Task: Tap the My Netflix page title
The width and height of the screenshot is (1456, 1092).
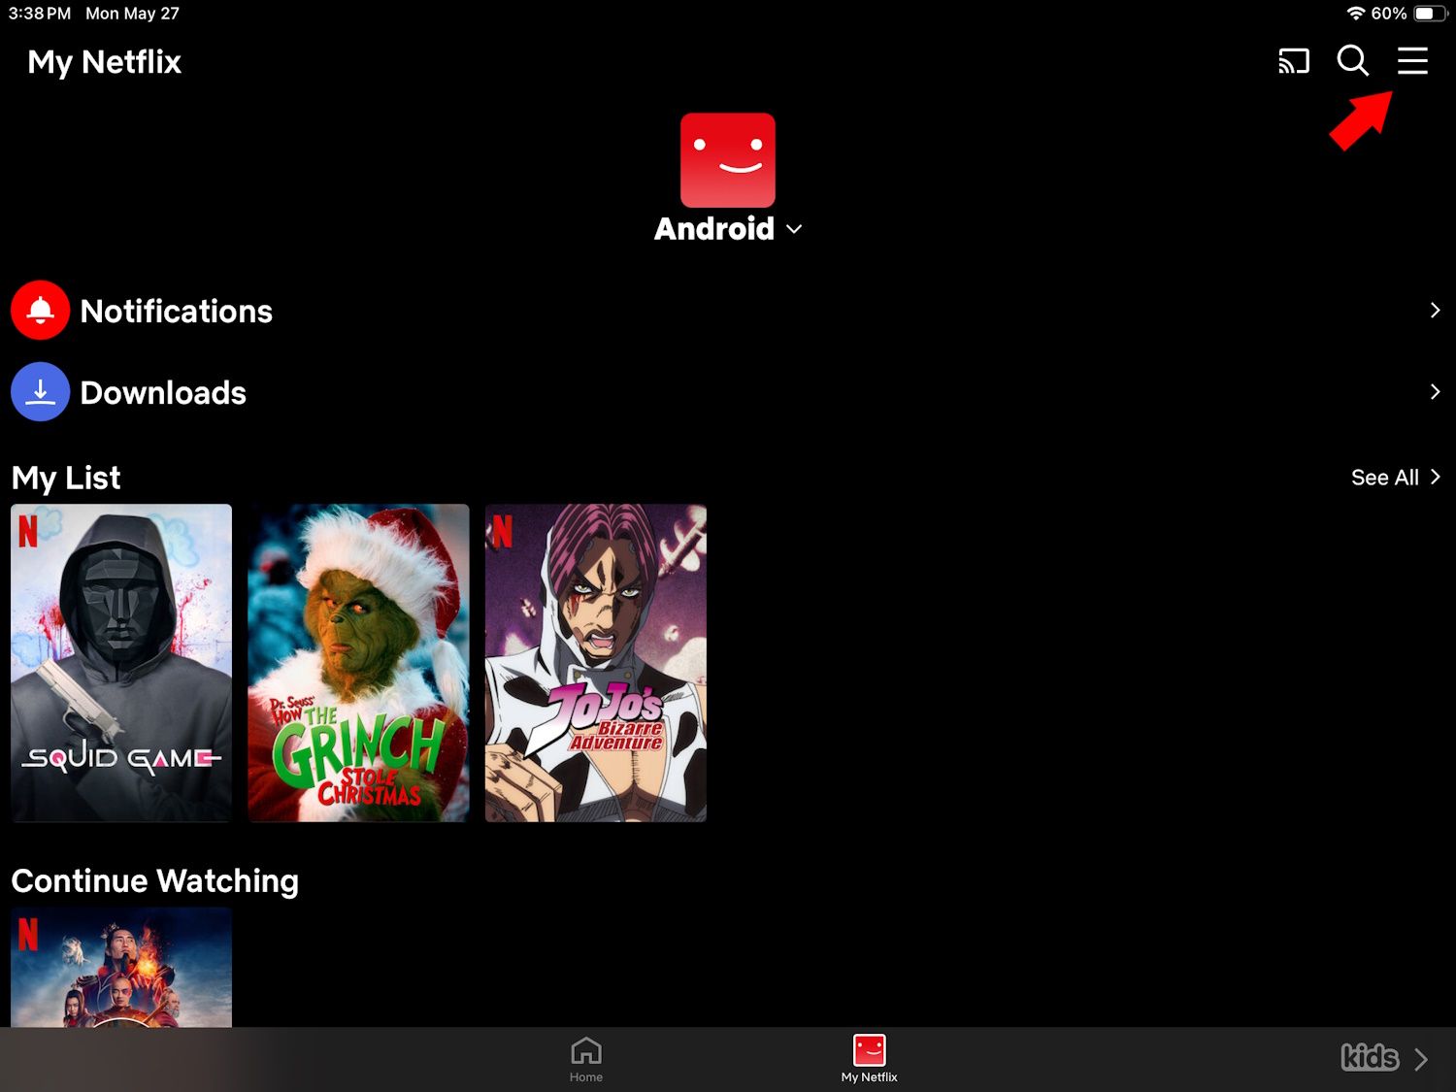Action: (x=105, y=62)
